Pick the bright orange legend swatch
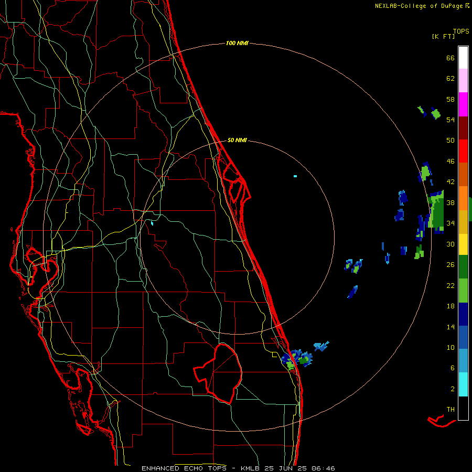Screen dimensions: 472x472 pos(463,198)
